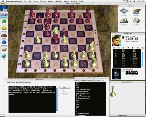Start a New Game from Shortcuts
Image resolution: width=146 pixels, height=117 pixels.
click(x=124, y=12)
